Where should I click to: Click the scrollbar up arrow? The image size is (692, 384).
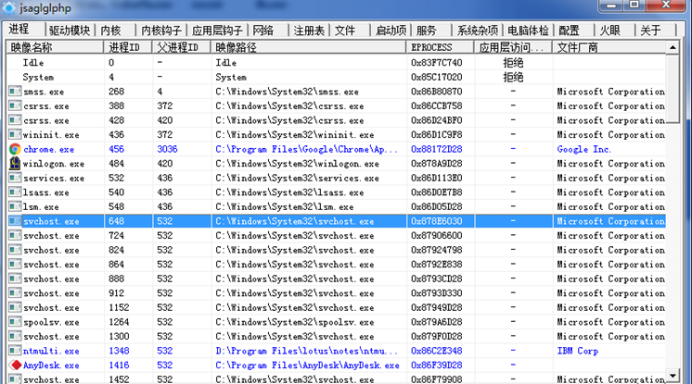coord(673,47)
